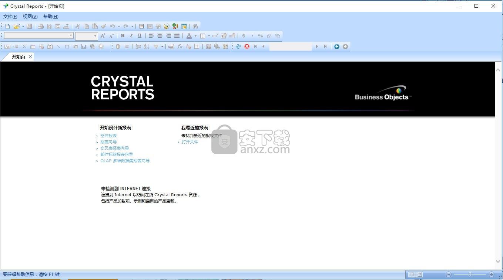Expand the Select Expert filter dropdown arrow

click(162, 47)
